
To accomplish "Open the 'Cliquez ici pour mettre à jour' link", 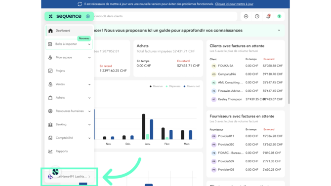I will pyautogui.click(x=234, y=4).
